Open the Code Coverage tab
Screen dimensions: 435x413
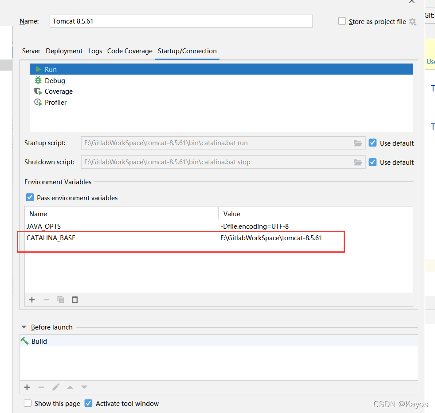pos(129,51)
